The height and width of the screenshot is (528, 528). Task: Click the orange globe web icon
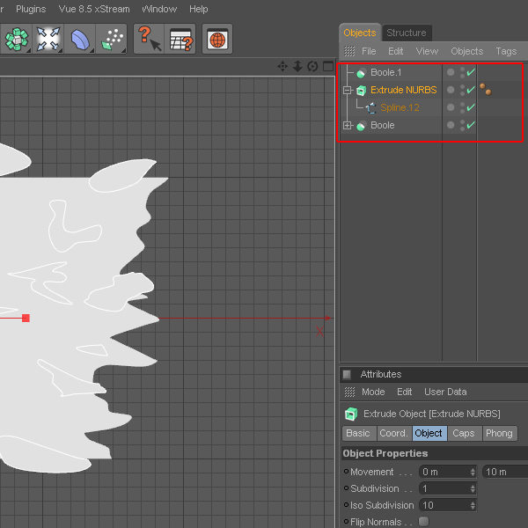[217, 39]
